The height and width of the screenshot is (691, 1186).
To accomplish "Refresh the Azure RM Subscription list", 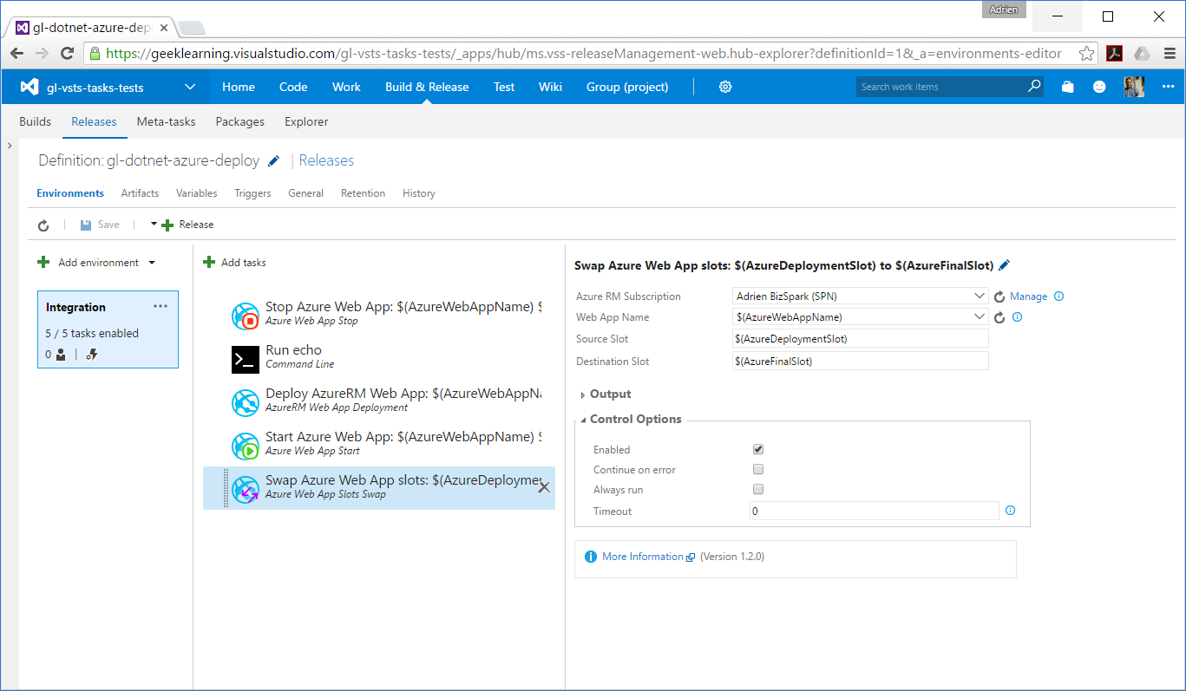I will tap(999, 297).
